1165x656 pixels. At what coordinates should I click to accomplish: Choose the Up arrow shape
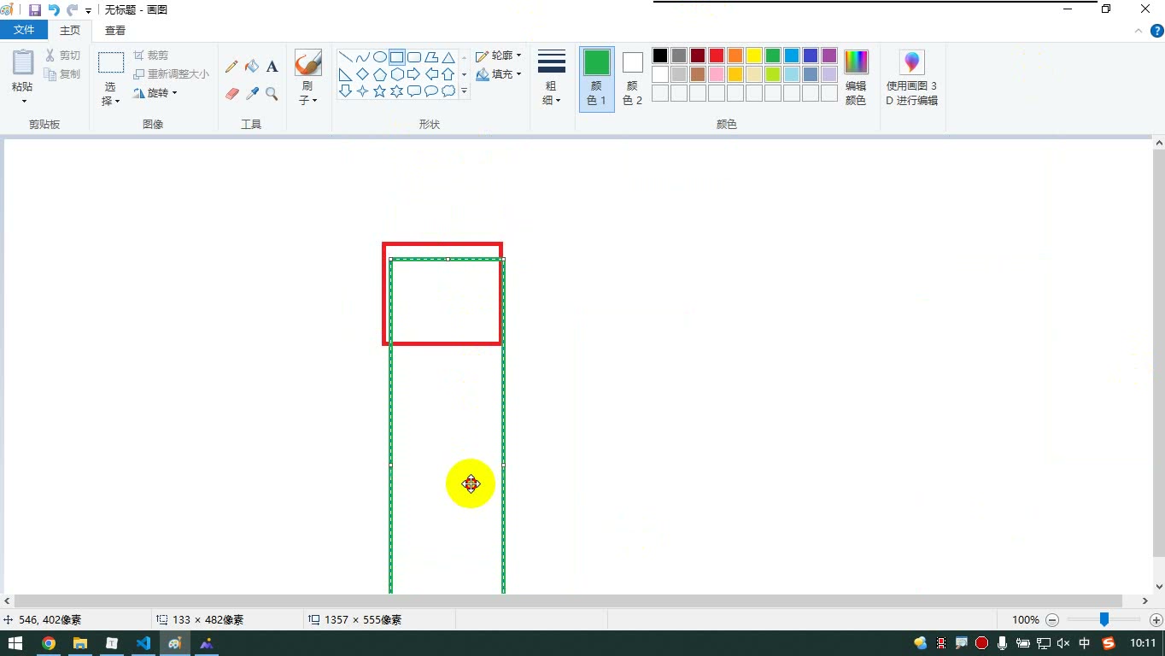(x=448, y=74)
